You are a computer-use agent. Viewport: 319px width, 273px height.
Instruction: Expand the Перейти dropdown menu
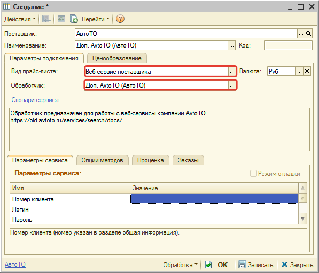tap(95, 19)
